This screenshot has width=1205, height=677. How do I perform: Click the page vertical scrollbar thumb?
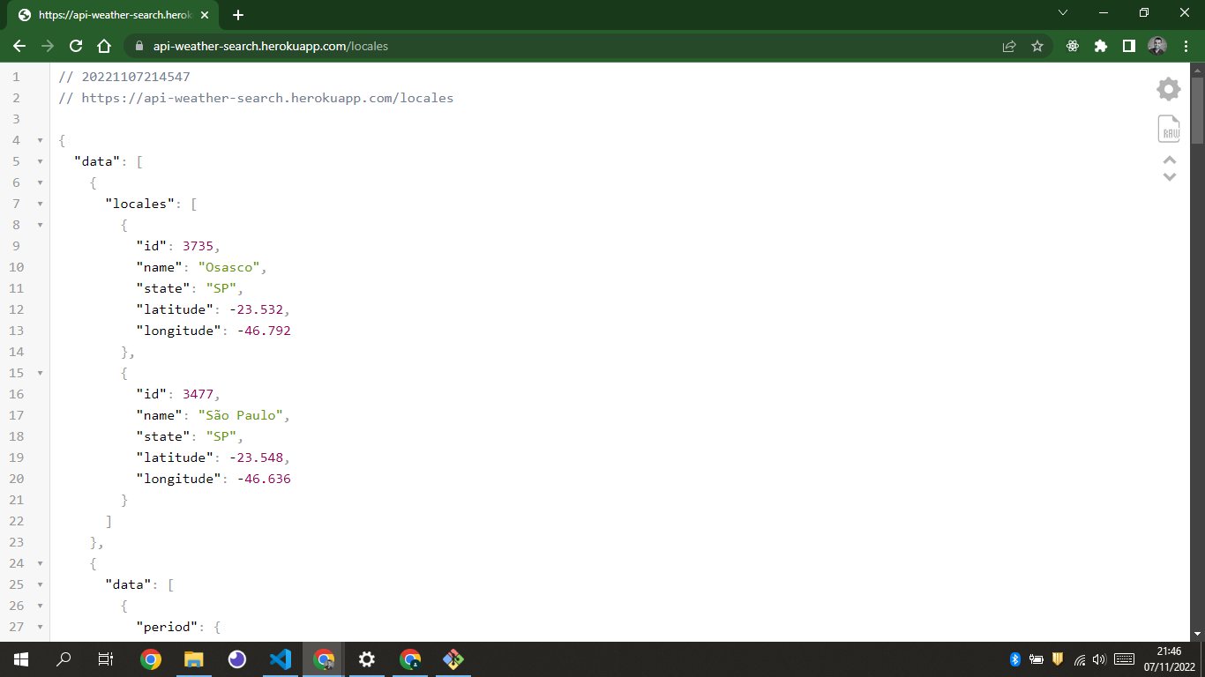(1197, 110)
